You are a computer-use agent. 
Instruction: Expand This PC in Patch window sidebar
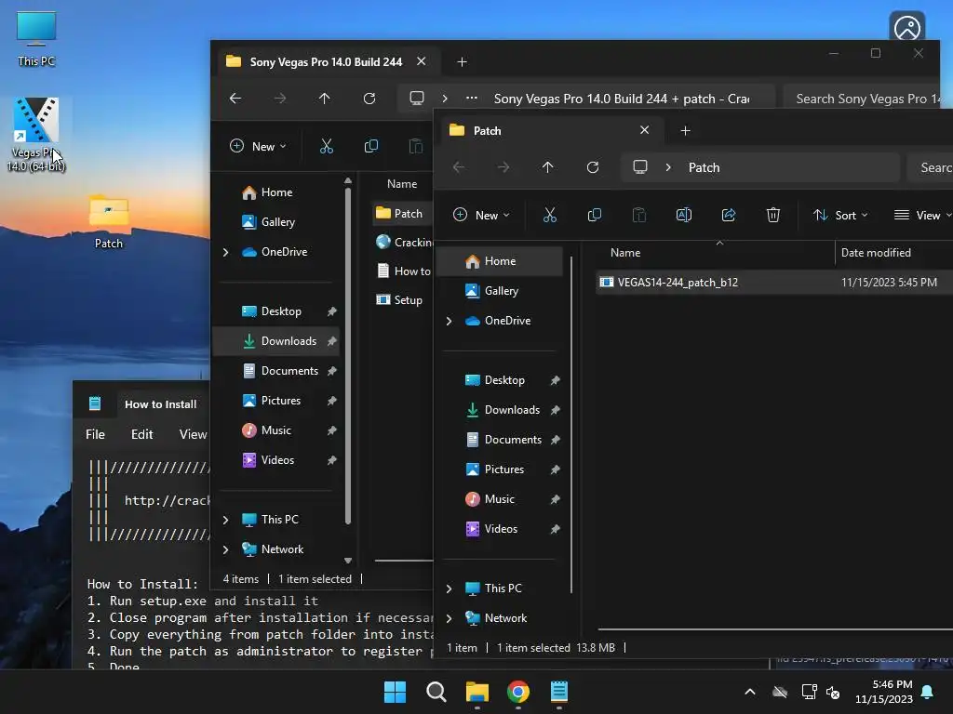(450, 588)
